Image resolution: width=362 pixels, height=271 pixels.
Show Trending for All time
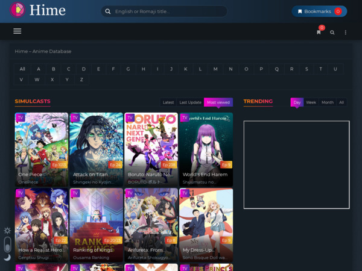point(341,102)
